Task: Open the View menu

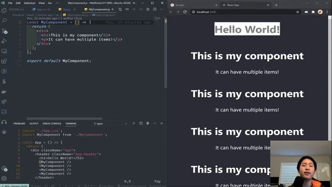Action: pyautogui.click(x=41, y=3)
